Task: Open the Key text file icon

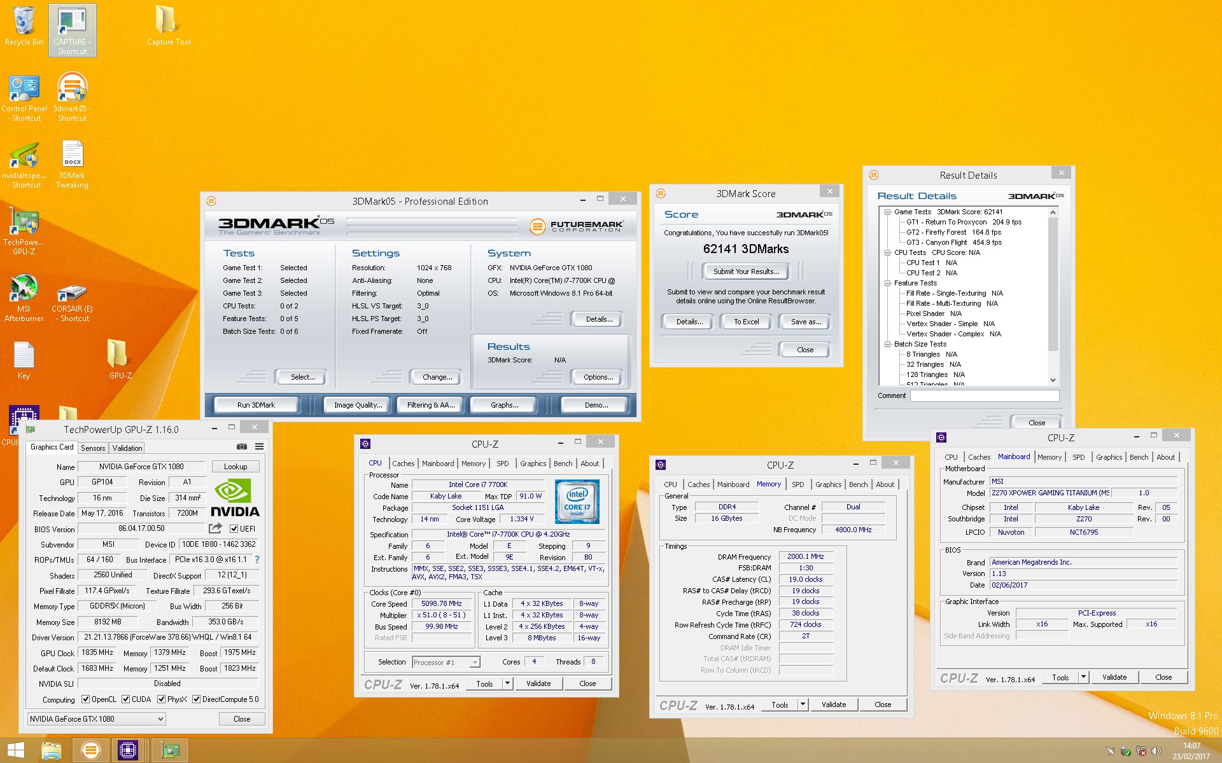Action: pos(24,360)
